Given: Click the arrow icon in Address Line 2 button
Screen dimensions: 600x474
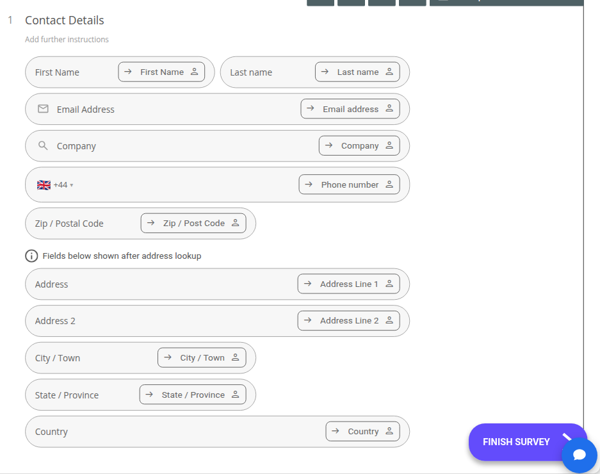Looking at the screenshot, I should pos(307,320).
